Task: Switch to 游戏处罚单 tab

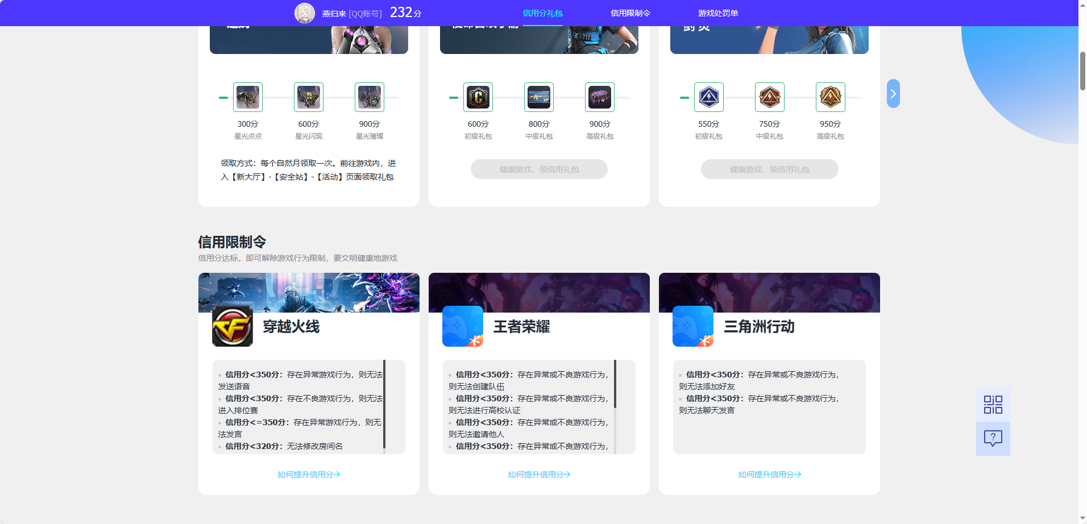Action: [718, 13]
